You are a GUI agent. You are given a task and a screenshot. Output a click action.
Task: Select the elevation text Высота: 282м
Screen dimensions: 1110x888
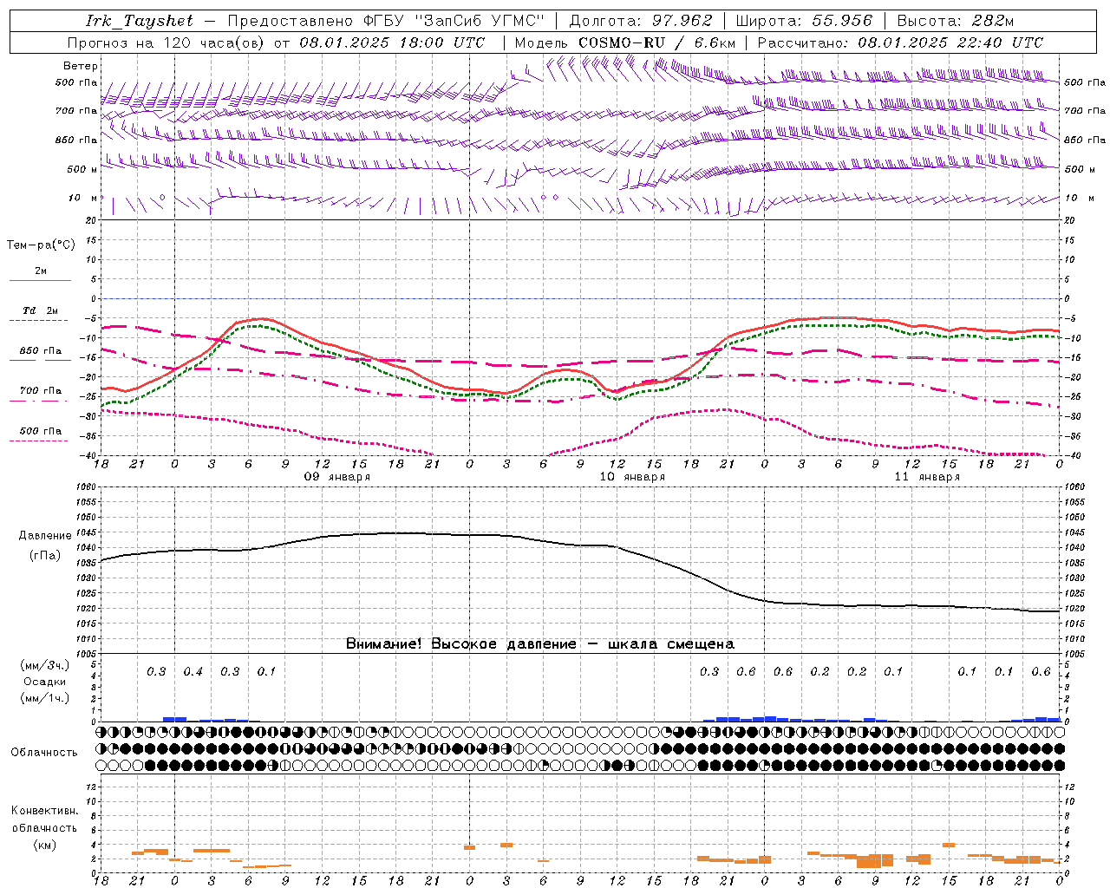[956, 21]
